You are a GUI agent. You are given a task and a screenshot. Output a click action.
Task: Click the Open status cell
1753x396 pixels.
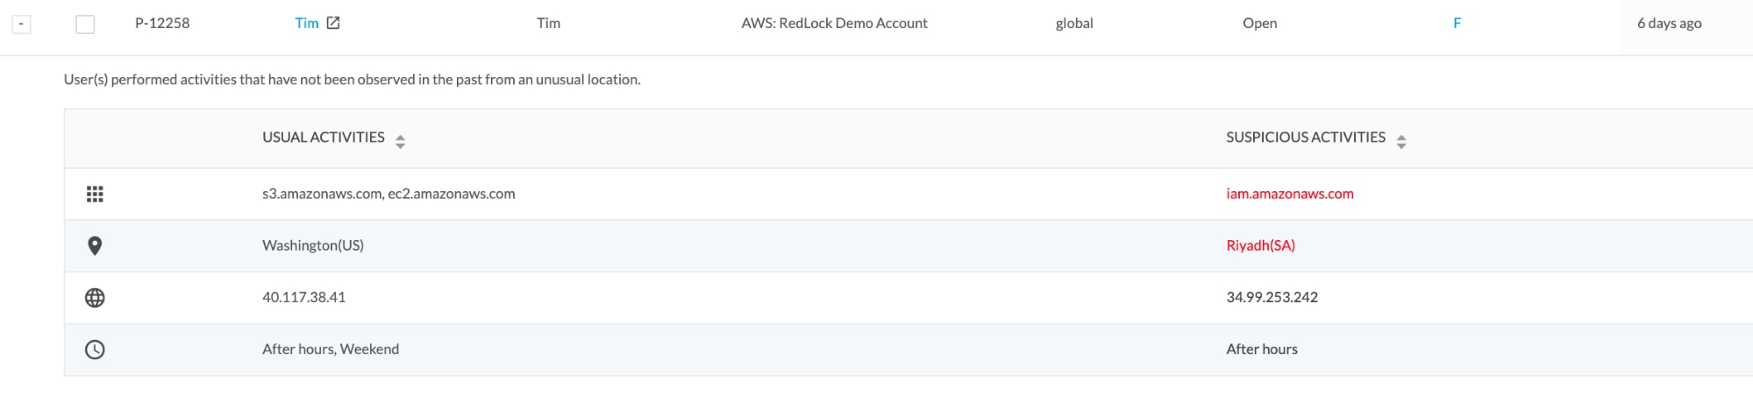click(x=1259, y=23)
